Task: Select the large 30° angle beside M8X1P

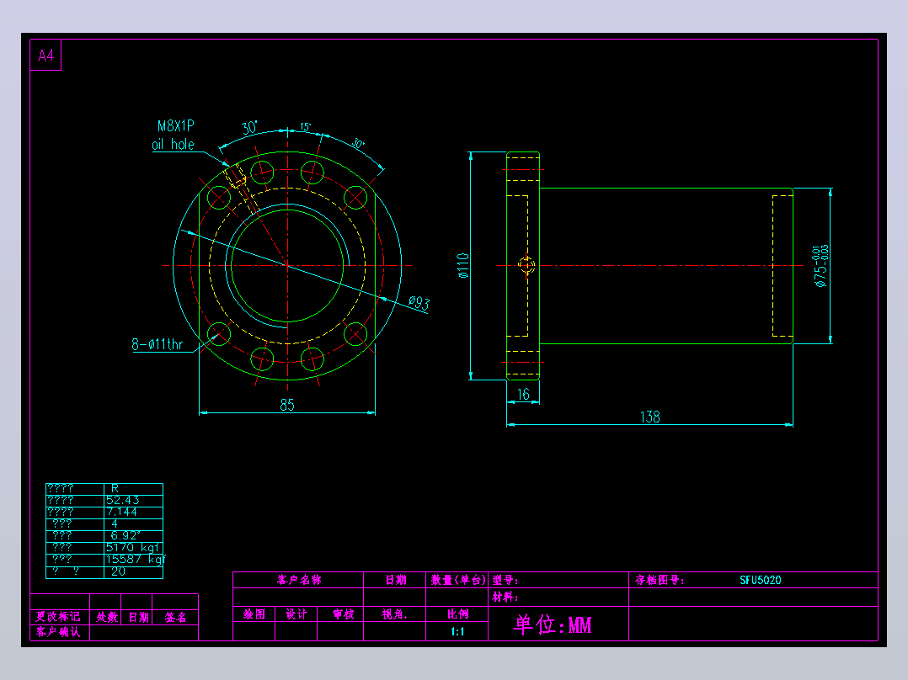Action: coord(249,128)
